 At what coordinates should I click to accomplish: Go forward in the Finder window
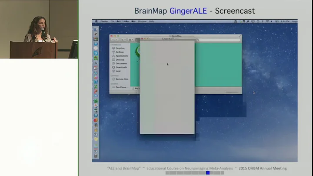pyautogui.click(x=117, y=40)
